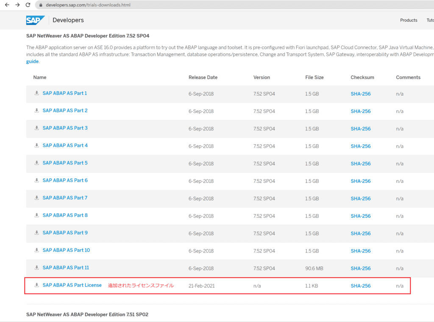Screen dimensions: 434x322
Task: Click the Comments column header
Action: tap(408, 77)
